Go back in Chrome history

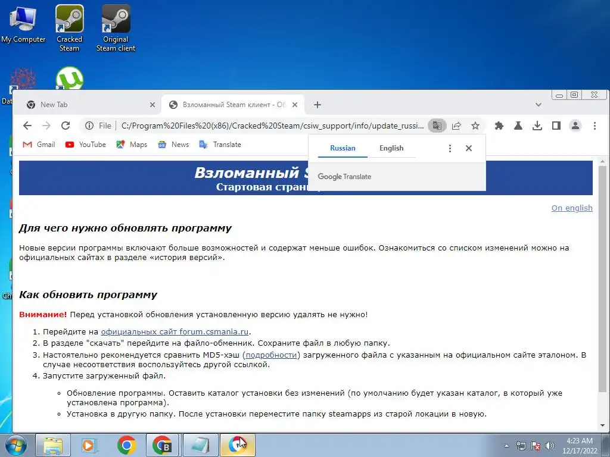27,126
